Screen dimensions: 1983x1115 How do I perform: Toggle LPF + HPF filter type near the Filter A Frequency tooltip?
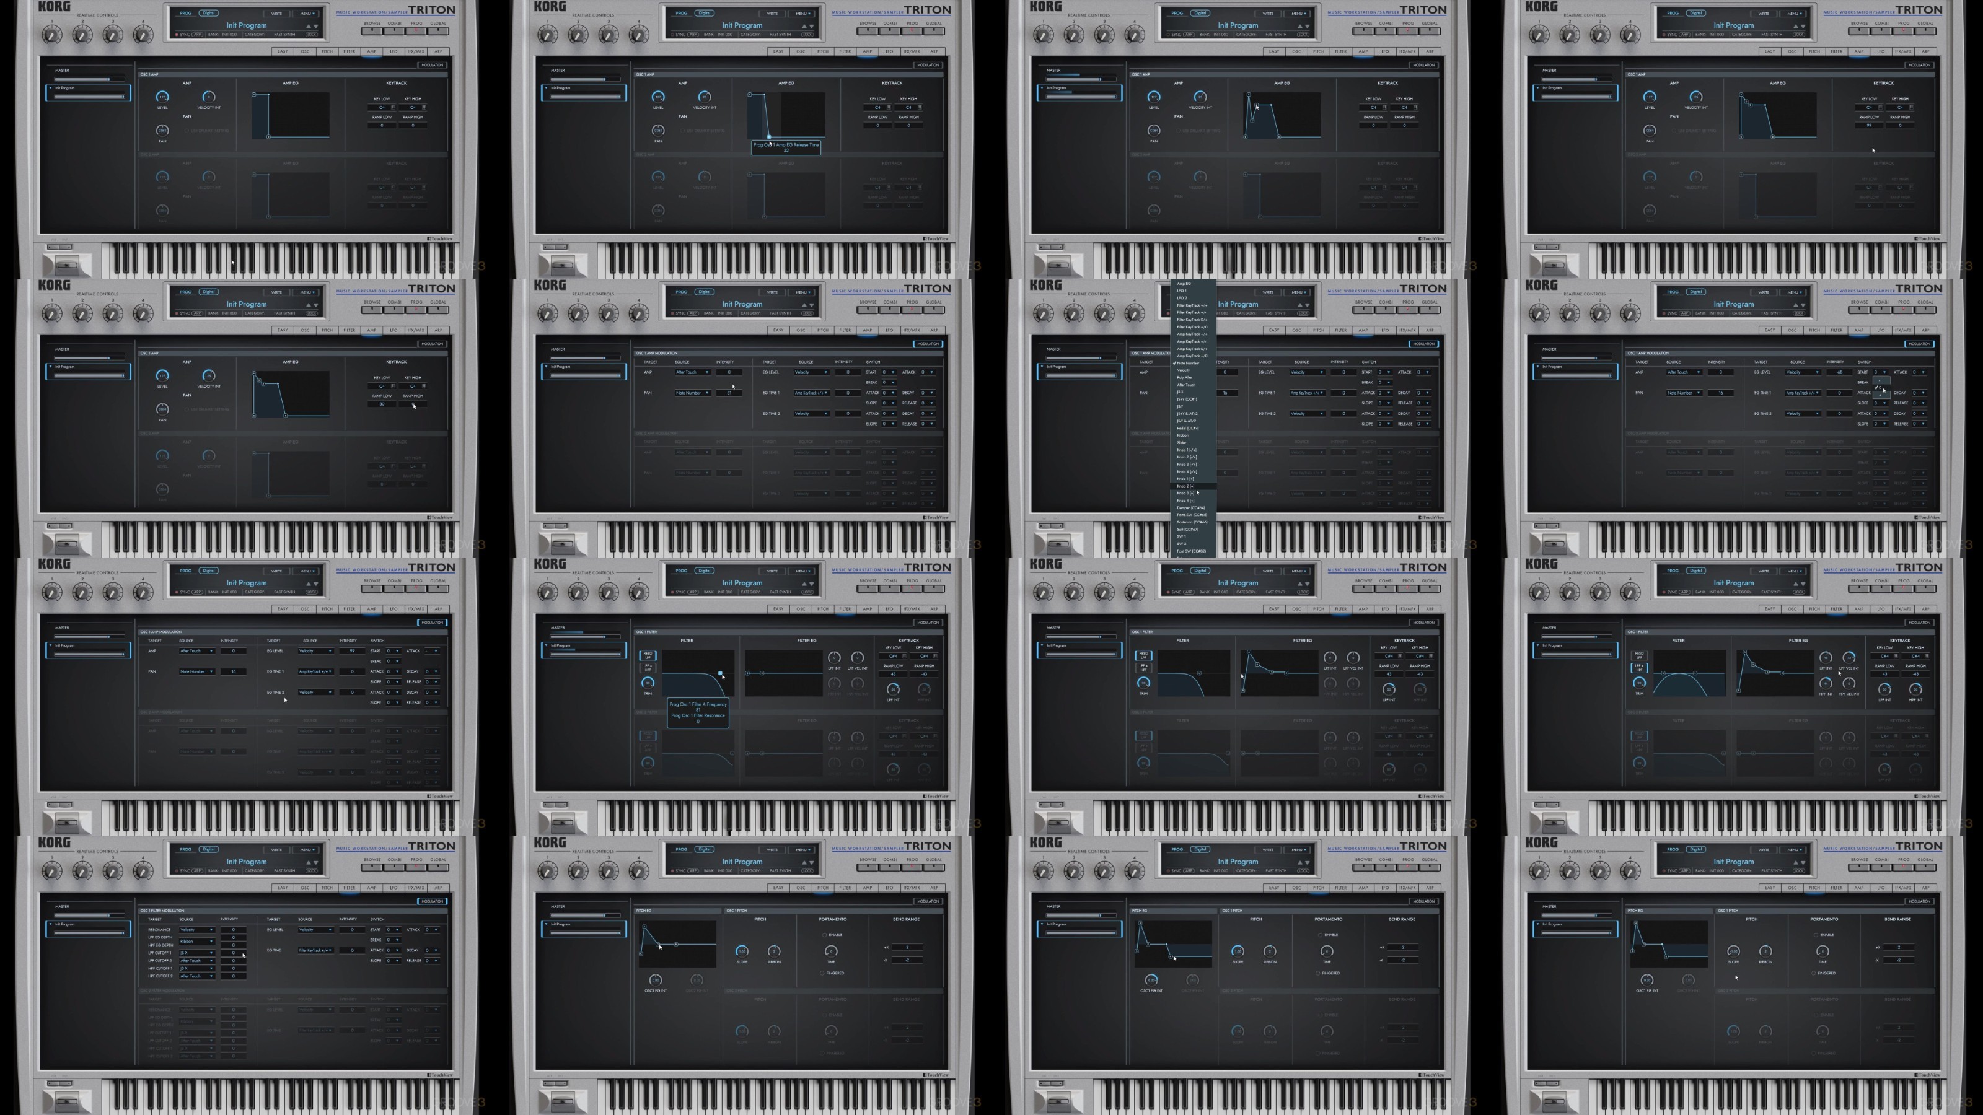point(648,668)
